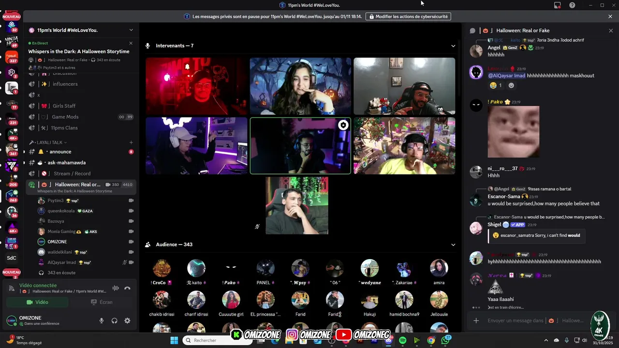The image size is (619, 348).
Task: Join the influencers voice channel
Action: pyautogui.click(x=81, y=84)
